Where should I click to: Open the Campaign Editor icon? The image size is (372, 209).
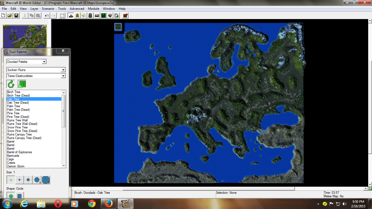[97, 16]
